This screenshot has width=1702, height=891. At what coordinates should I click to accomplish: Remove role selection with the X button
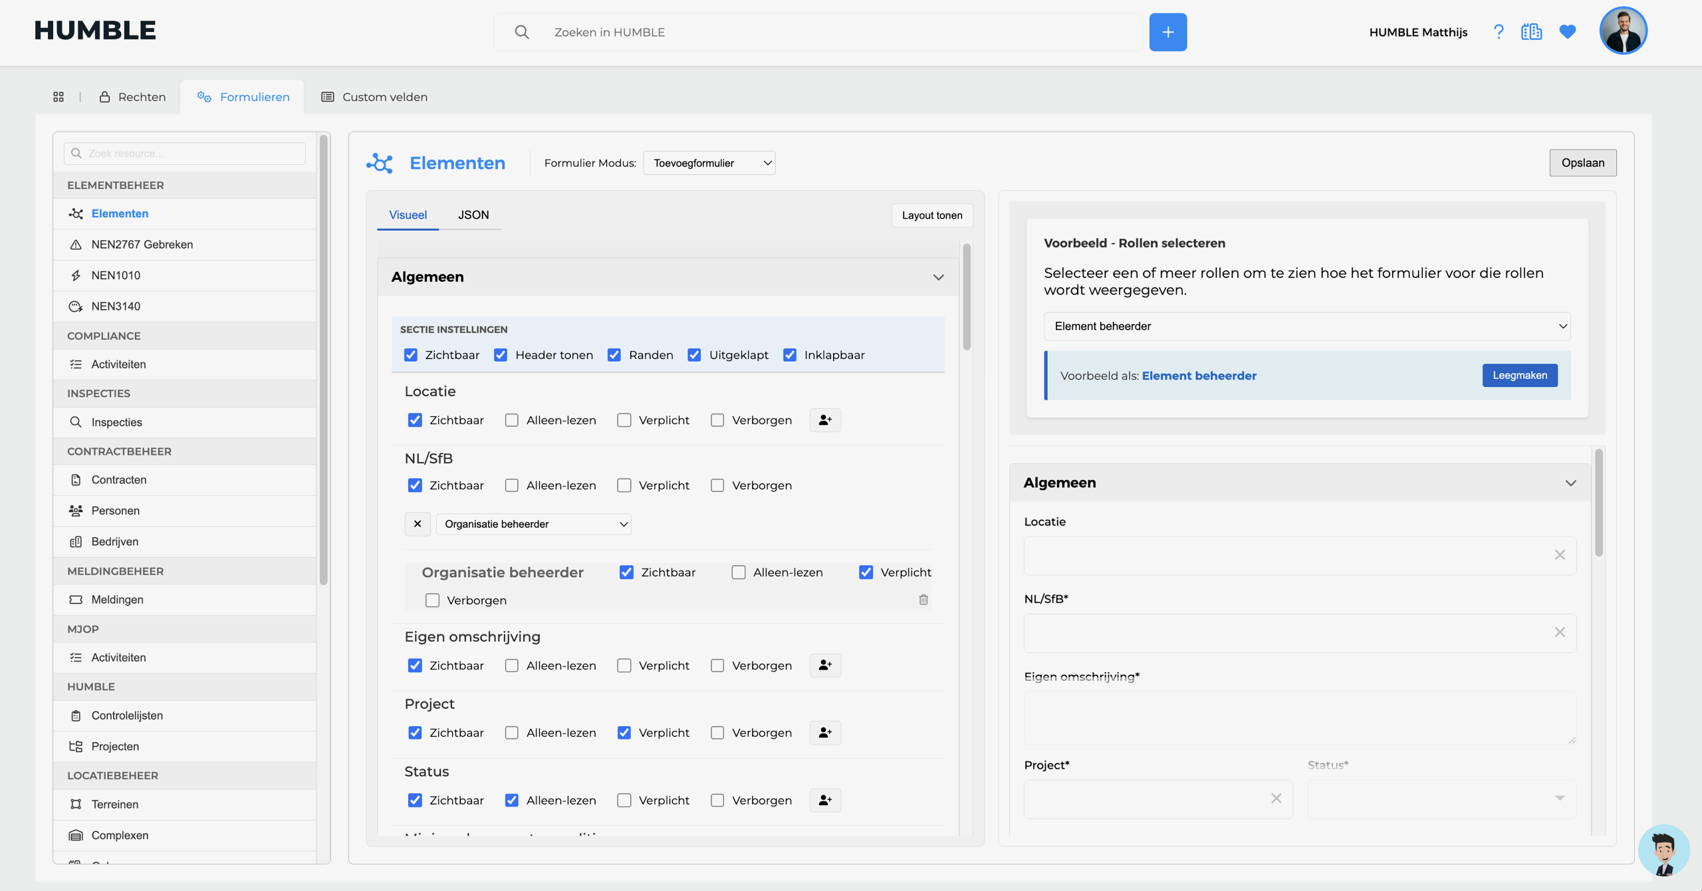click(x=418, y=524)
